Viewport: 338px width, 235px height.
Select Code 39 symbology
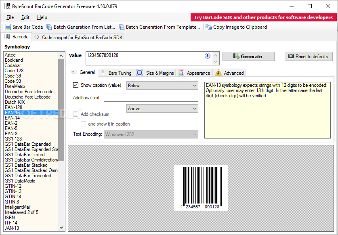coord(13,76)
